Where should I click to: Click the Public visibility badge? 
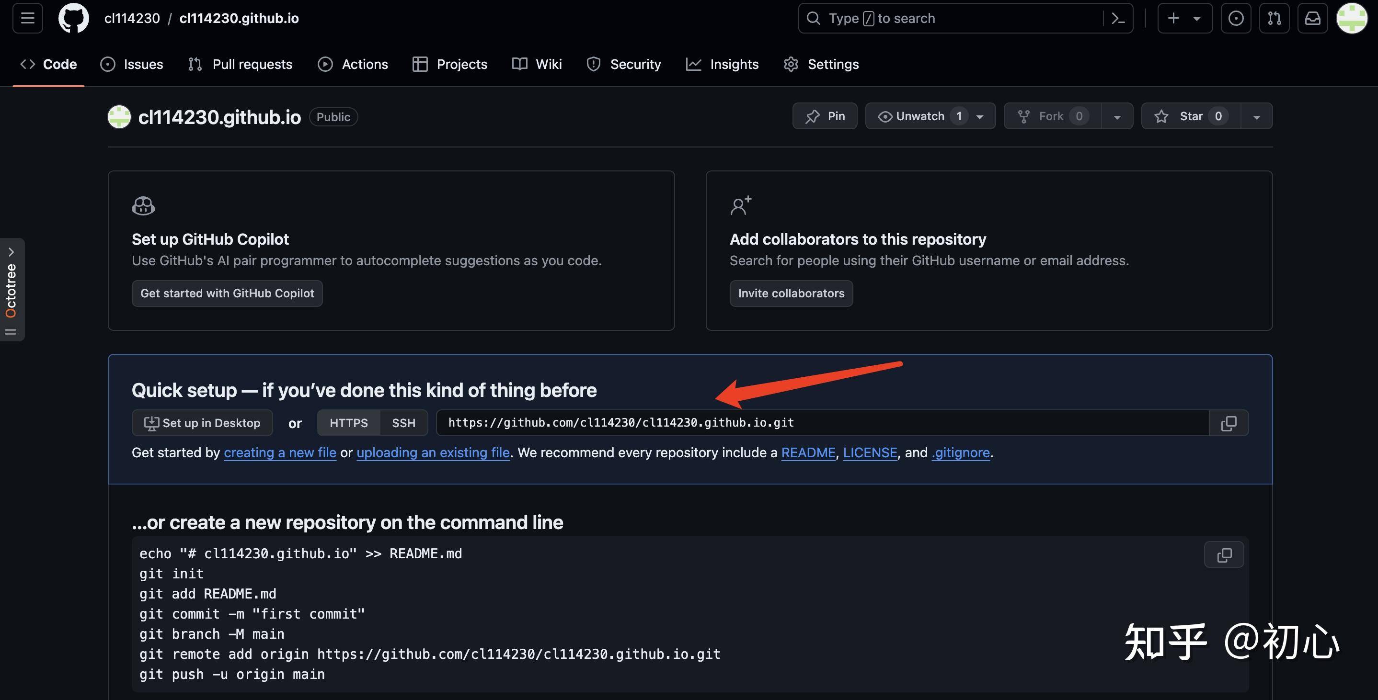(x=333, y=116)
